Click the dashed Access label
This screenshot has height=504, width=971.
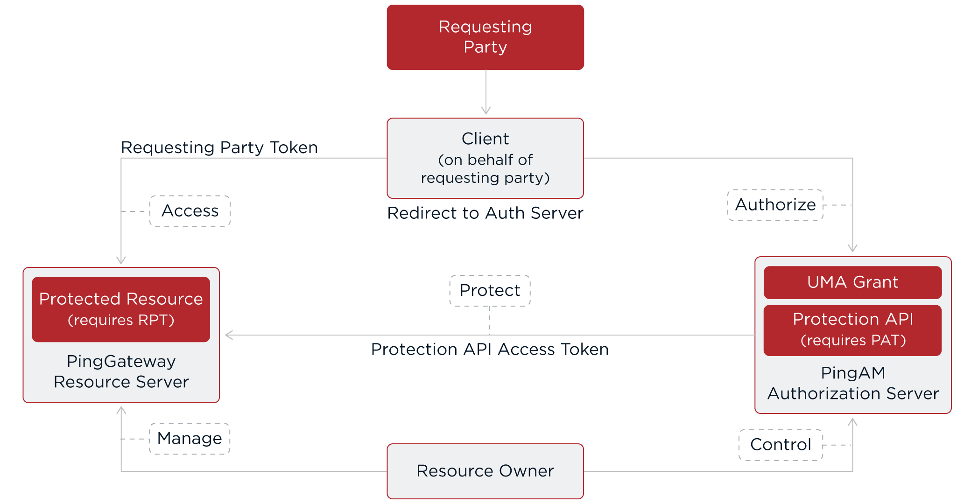click(190, 211)
